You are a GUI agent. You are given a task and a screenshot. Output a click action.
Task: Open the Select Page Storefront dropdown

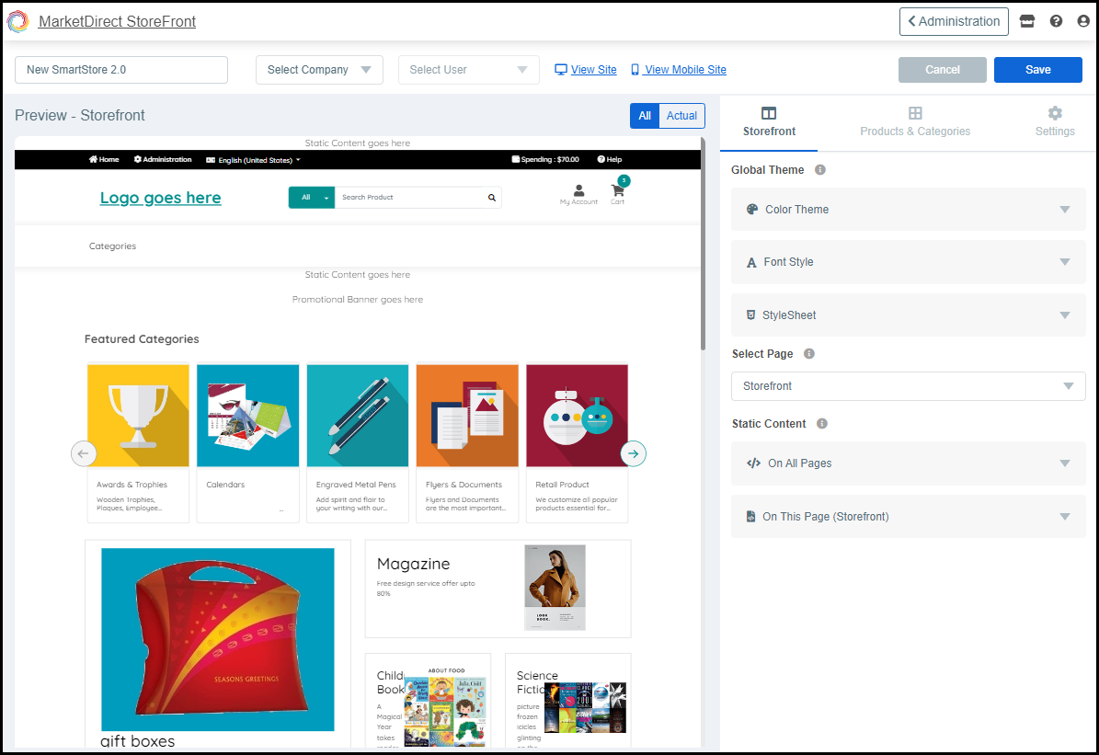(x=908, y=386)
